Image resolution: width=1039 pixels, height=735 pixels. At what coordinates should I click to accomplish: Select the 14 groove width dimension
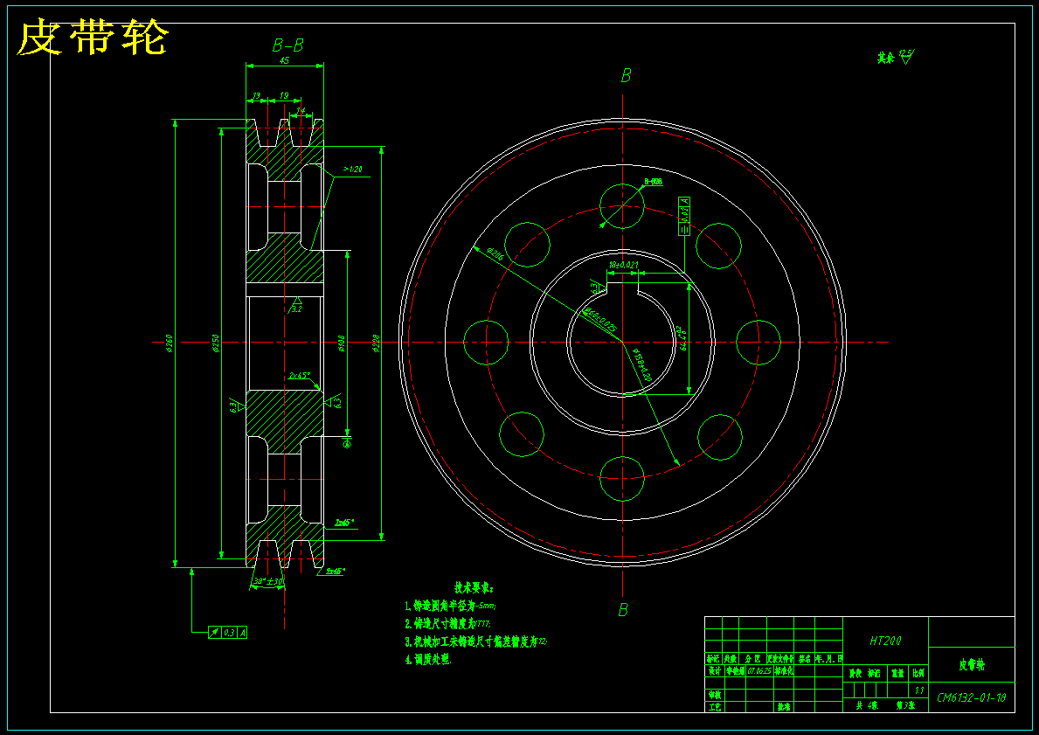[x=301, y=110]
